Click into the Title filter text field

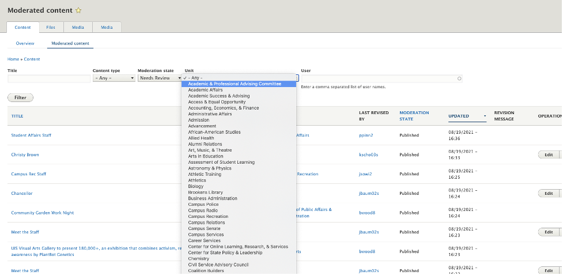pyautogui.click(x=48, y=78)
